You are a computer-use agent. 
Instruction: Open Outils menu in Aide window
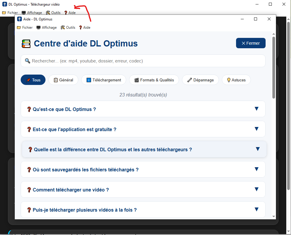click(x=68, y=28)
